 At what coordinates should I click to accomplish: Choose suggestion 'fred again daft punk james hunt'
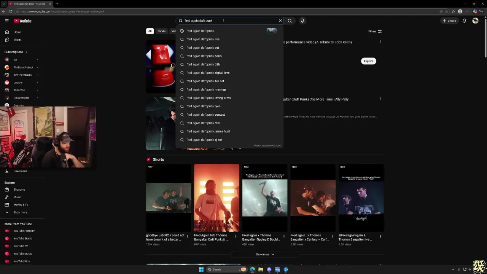click(x=229, y=131)
